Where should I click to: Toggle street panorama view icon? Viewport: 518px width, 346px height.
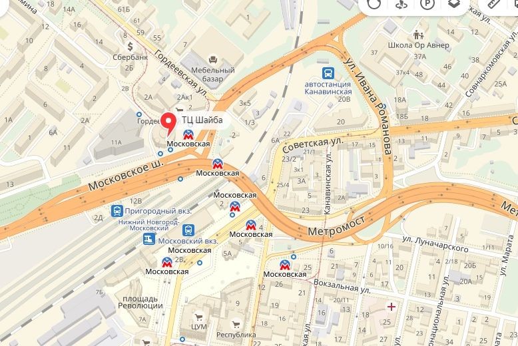(x=401, y=4)
